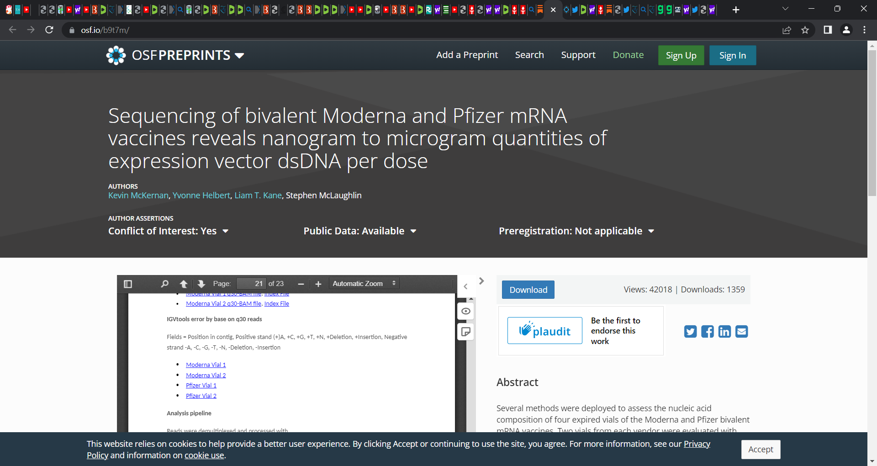Zoom out the PDF with minus
Image resolution: width=877 pixels, height=466 pixels.
coord(301,284)
